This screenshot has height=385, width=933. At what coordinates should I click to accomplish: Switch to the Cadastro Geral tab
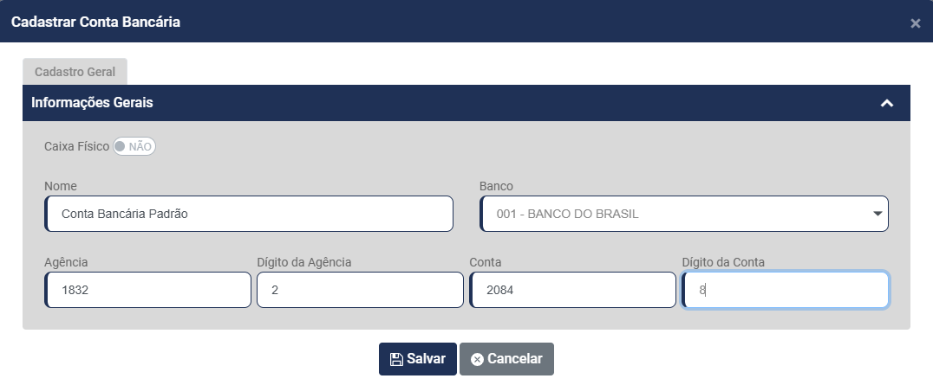(x=75, y=72)
